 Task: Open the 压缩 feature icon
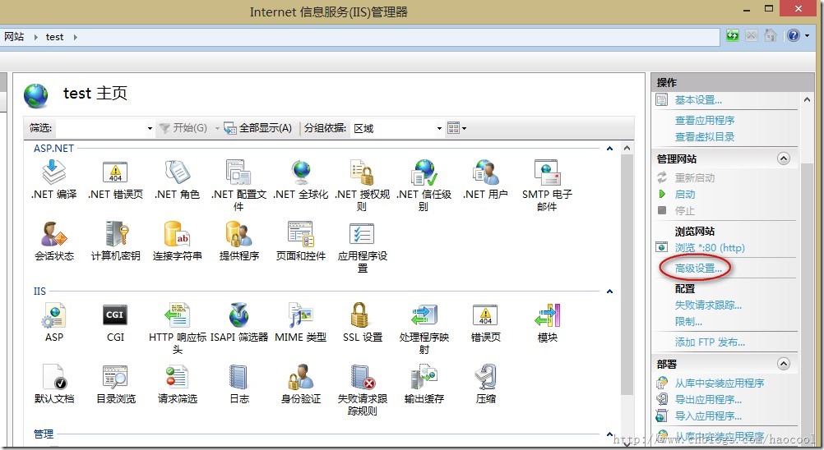(485, 378)
